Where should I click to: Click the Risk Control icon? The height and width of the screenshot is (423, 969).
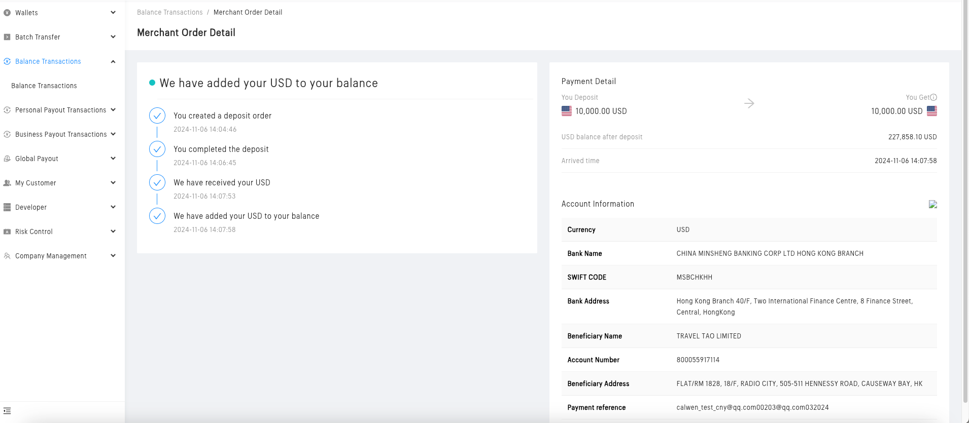coord(7,232)
